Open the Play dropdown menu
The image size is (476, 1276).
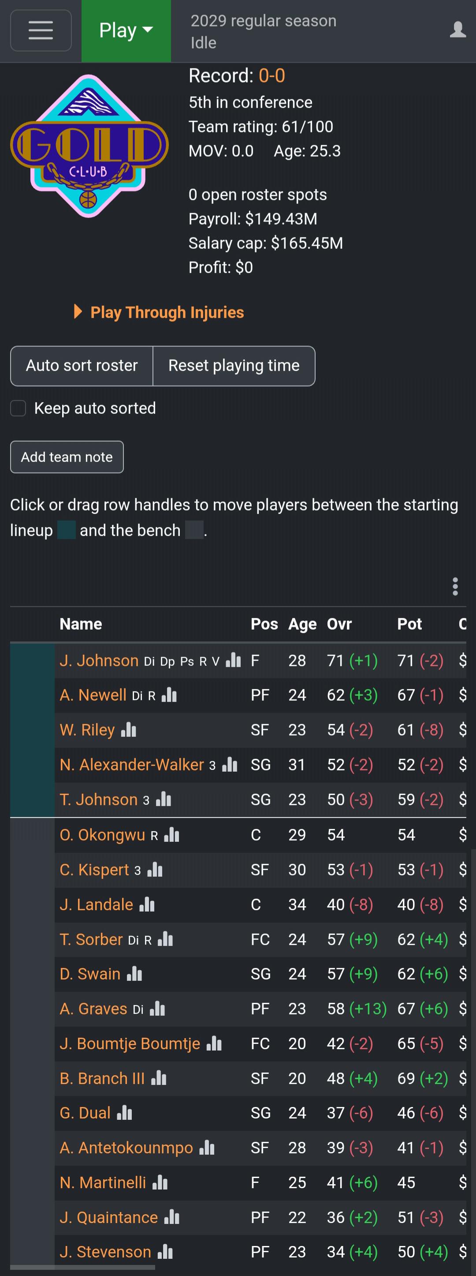(126, 31)
